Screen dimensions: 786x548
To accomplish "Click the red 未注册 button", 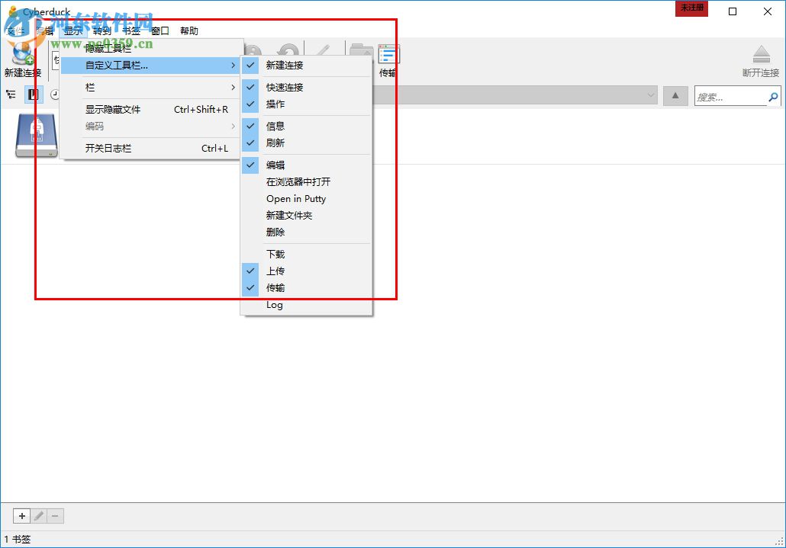I will click(x=692, y=8).
